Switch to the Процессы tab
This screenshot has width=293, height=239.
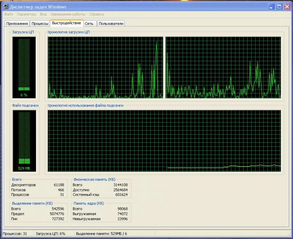pyautogui.click(x=40, y=23)
